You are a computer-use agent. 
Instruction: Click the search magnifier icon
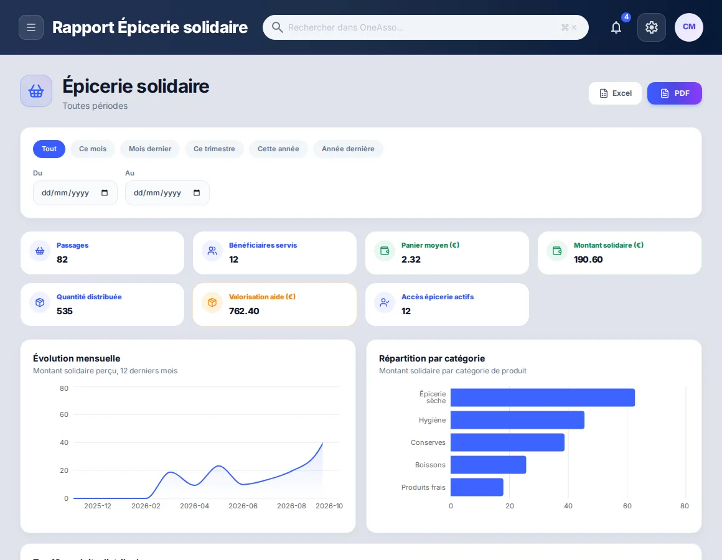[277, 27]
